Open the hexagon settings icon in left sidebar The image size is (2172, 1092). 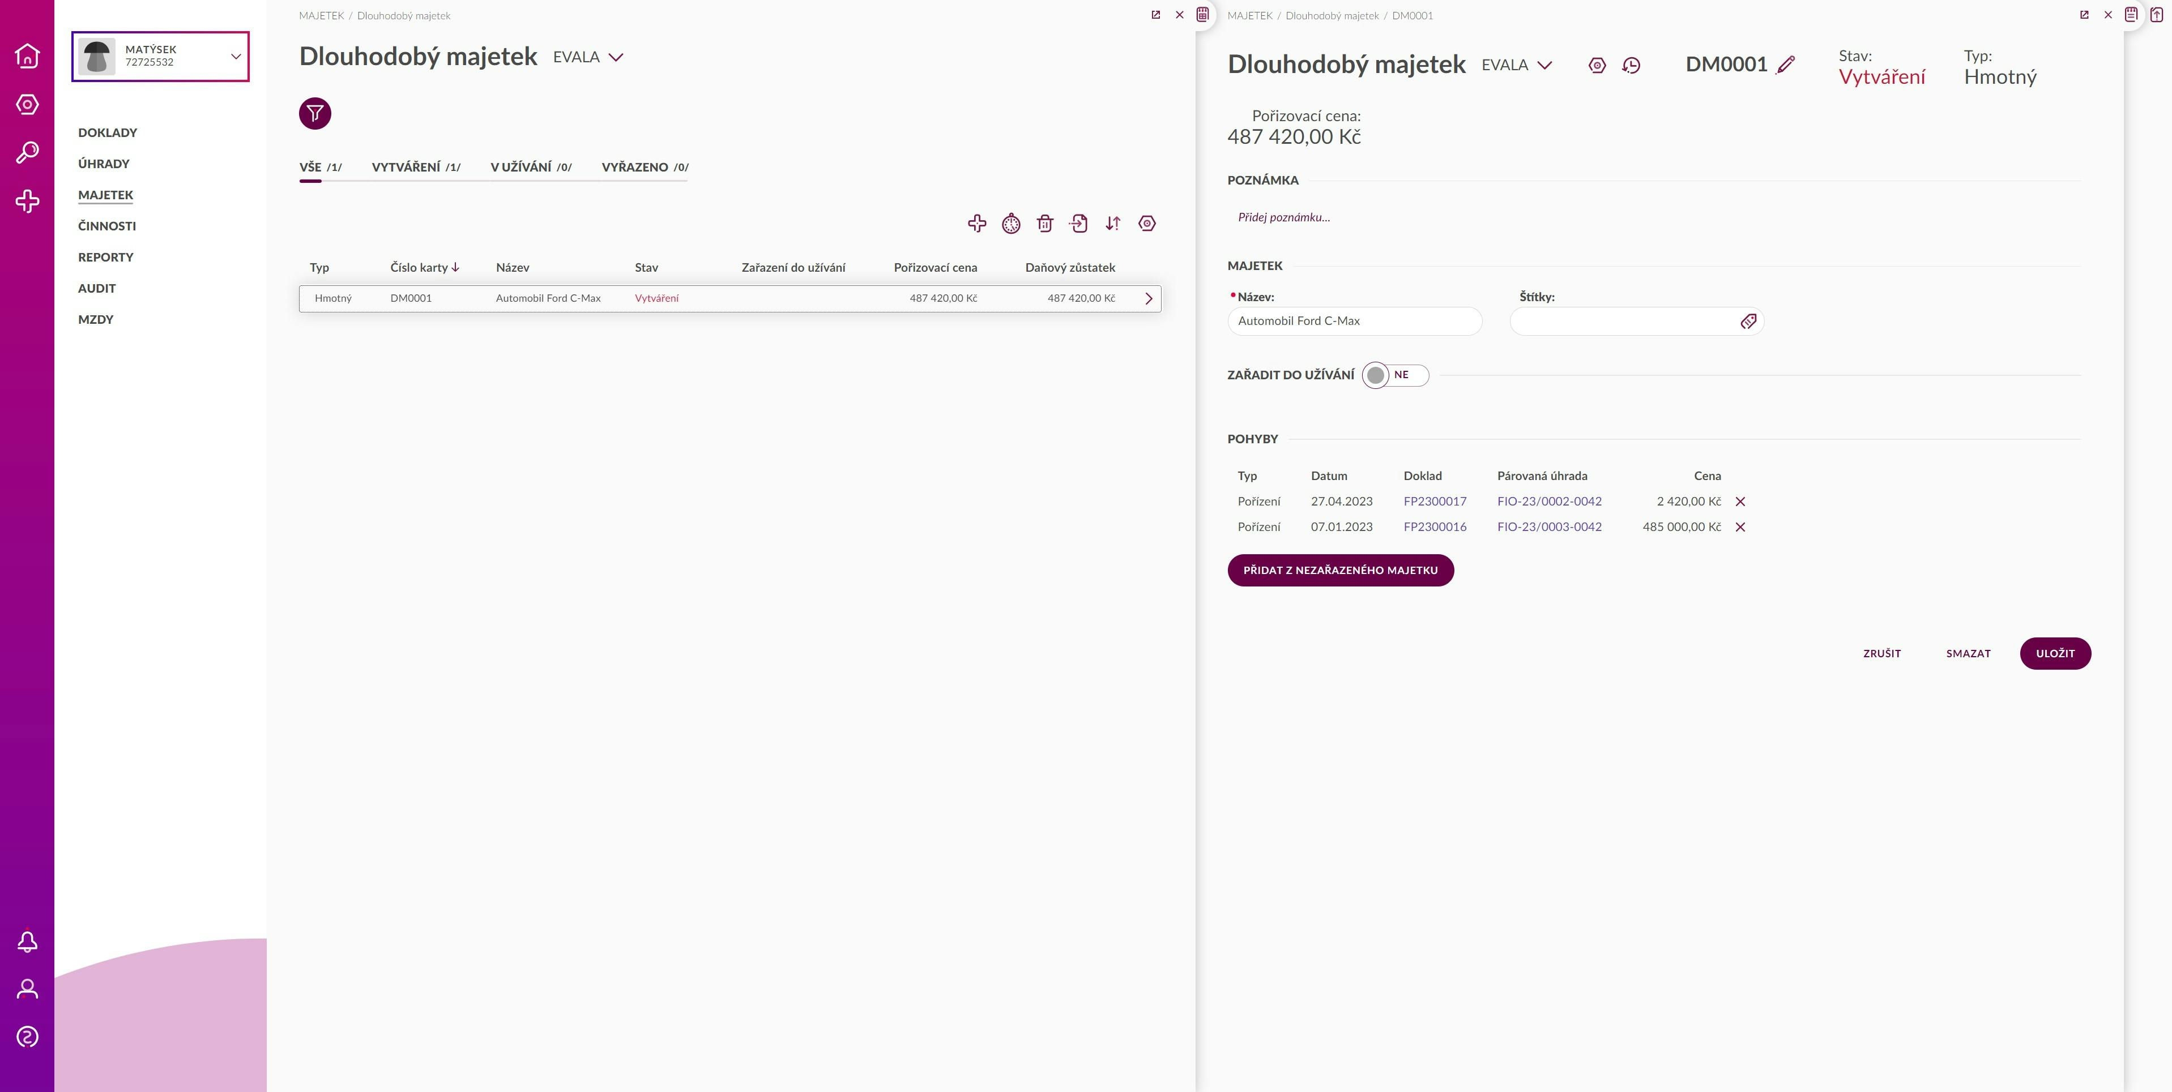pos(27,105)
